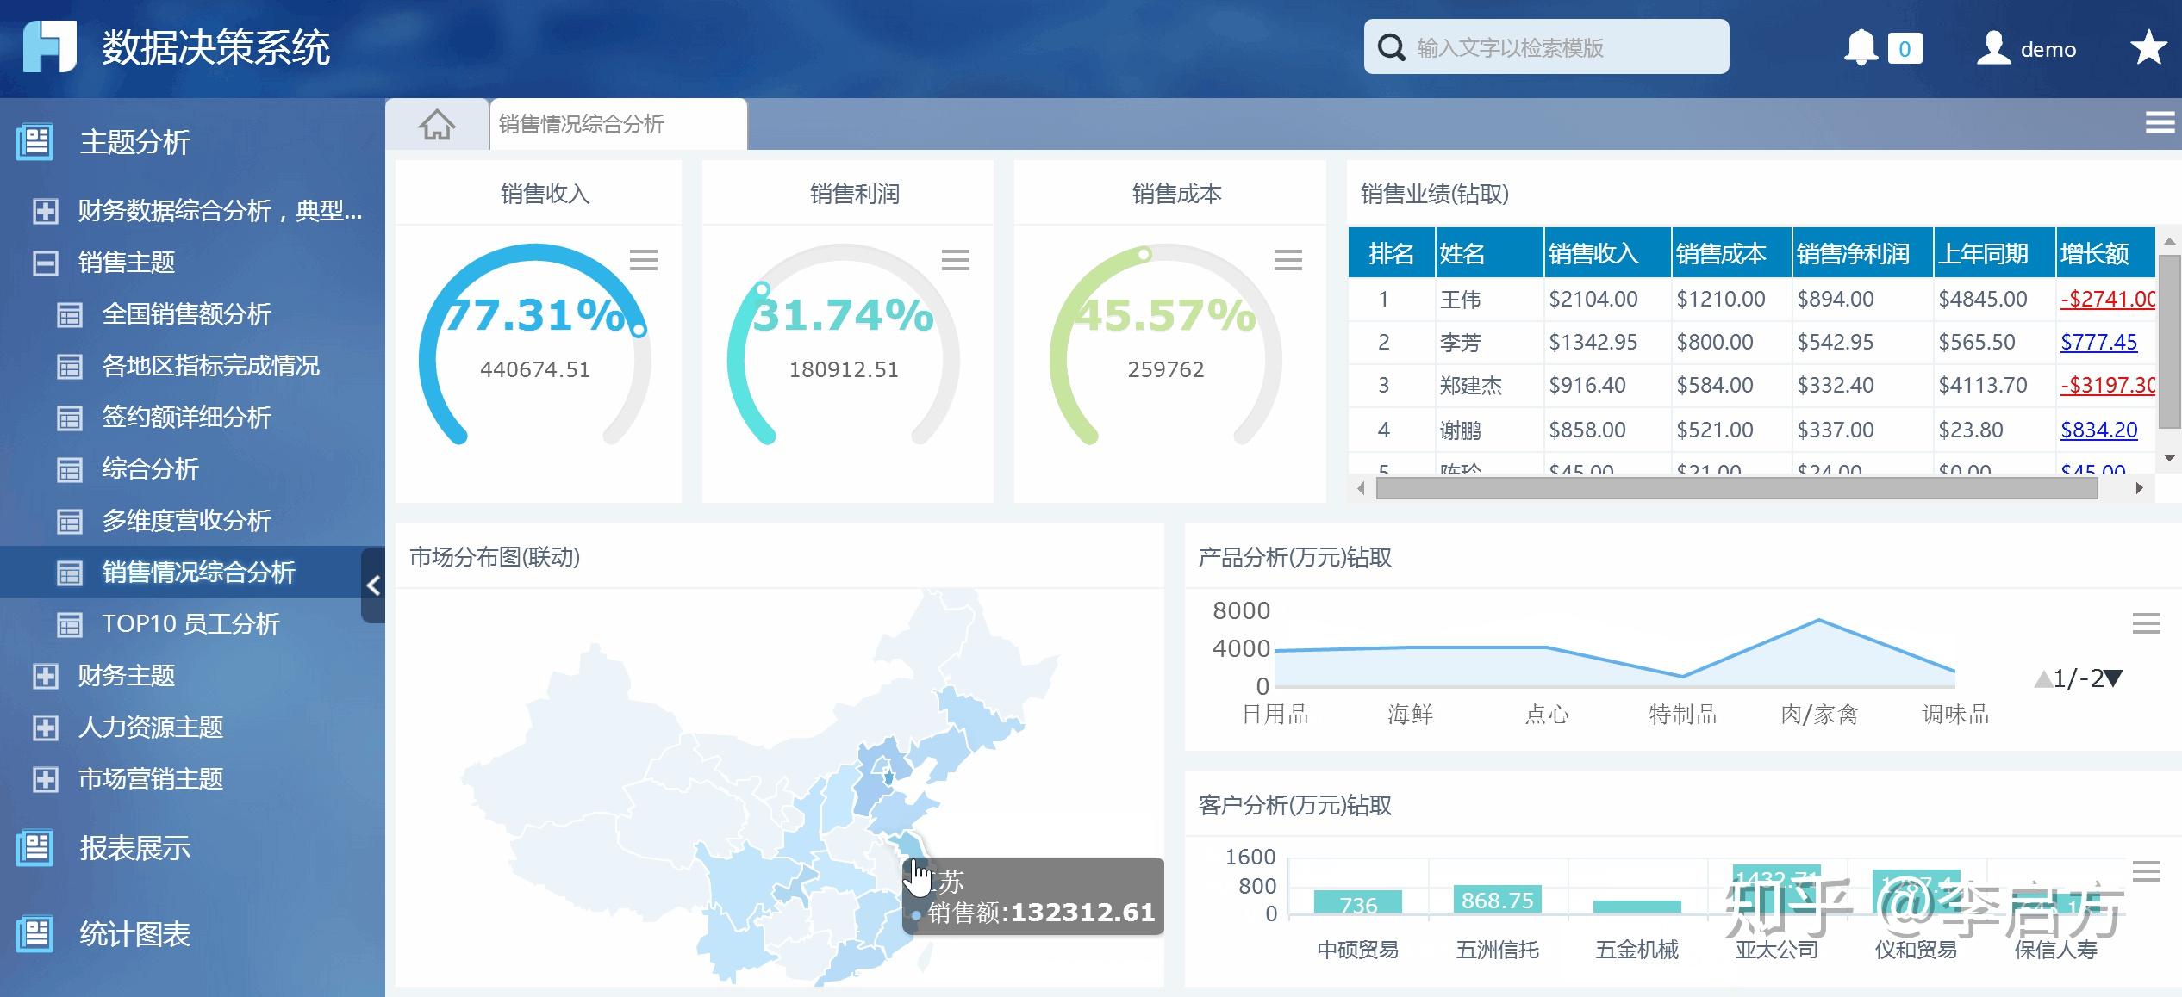Click the notification count badge
Image resolution: width=2182 pixels, height=997 pixels.
point(1905,49)
